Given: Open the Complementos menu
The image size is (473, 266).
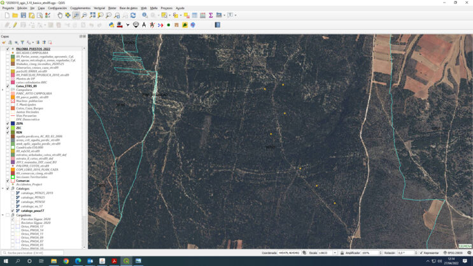Looking at the screenshot, I should (x=80, y=8).
